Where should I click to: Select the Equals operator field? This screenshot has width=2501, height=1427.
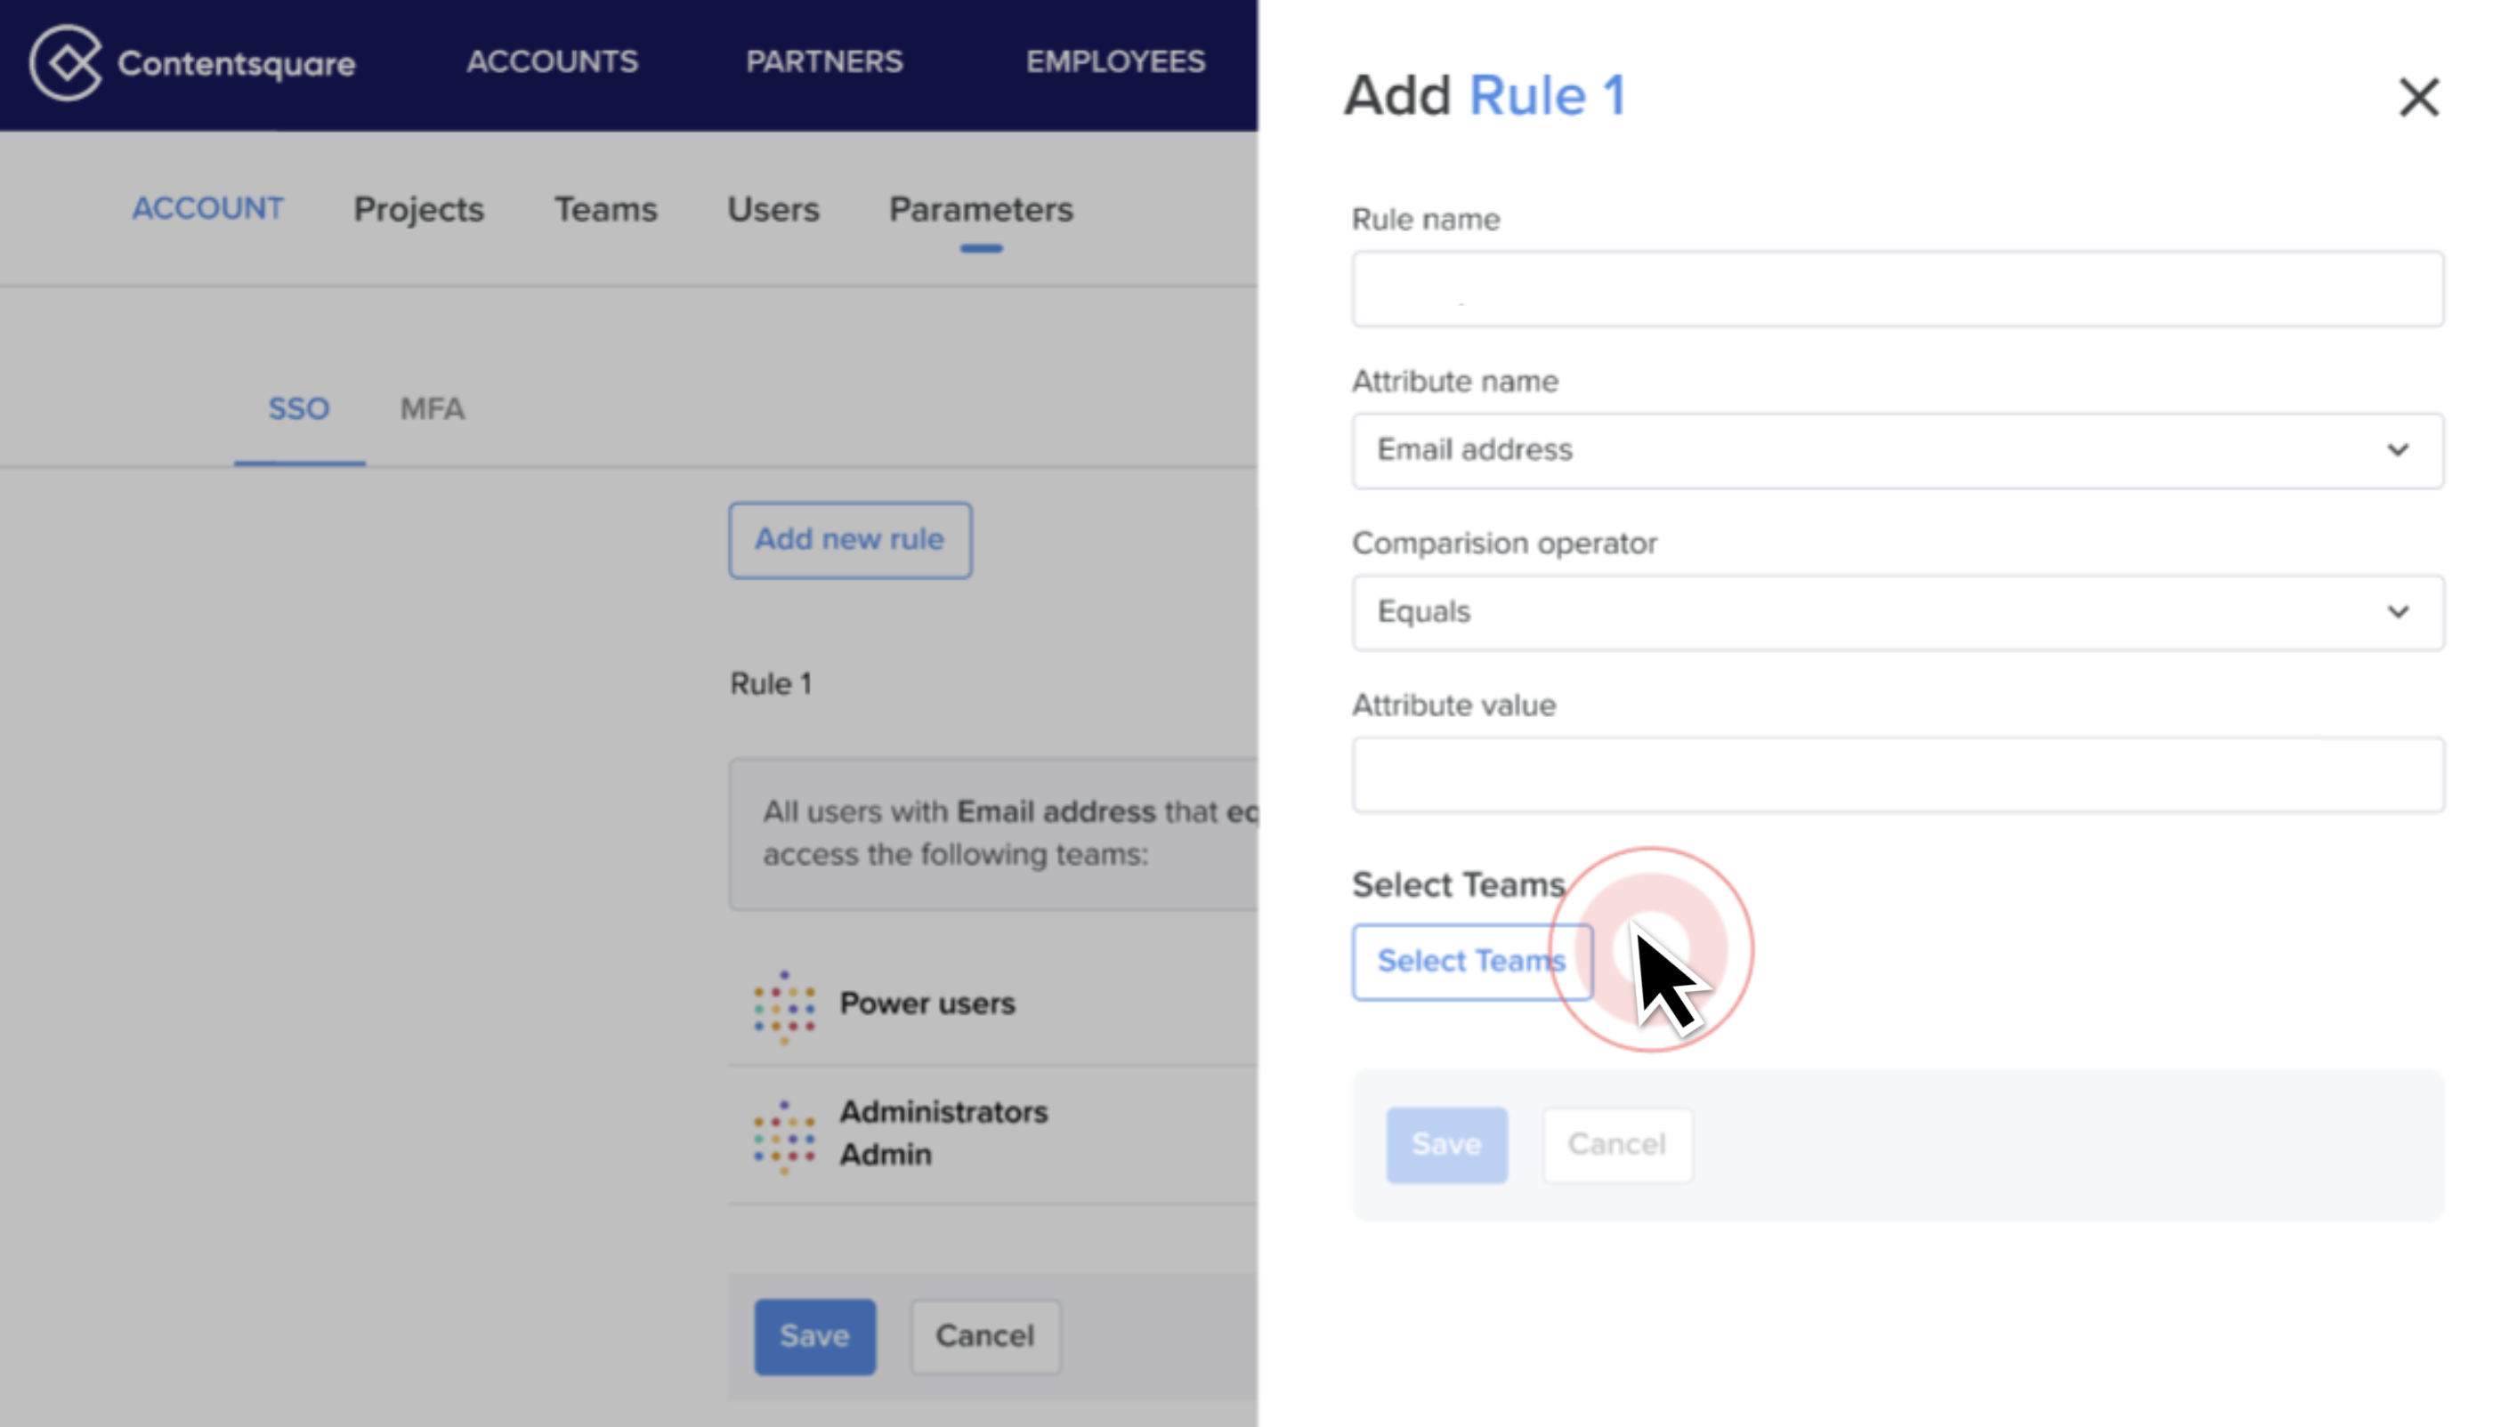(1897, 613)
